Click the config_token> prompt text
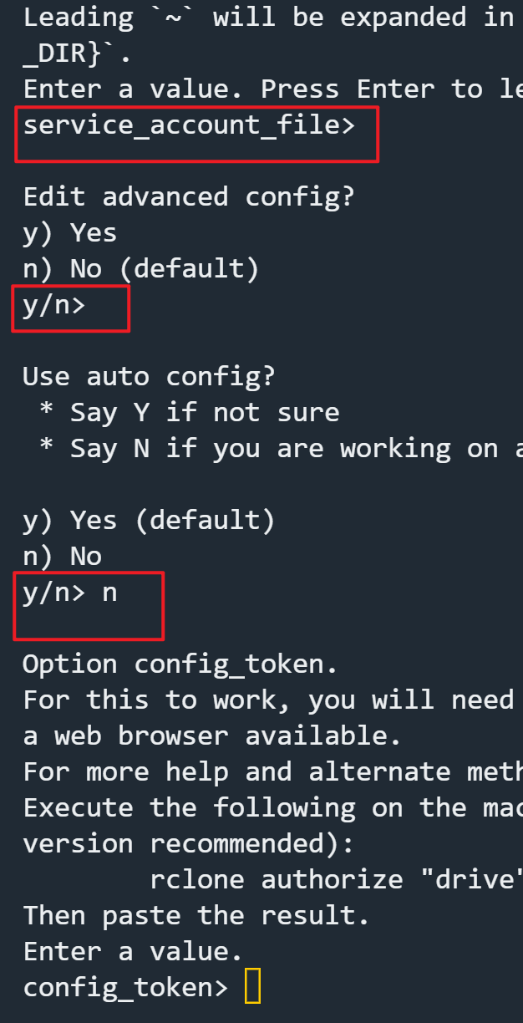 tap(124, 987)
